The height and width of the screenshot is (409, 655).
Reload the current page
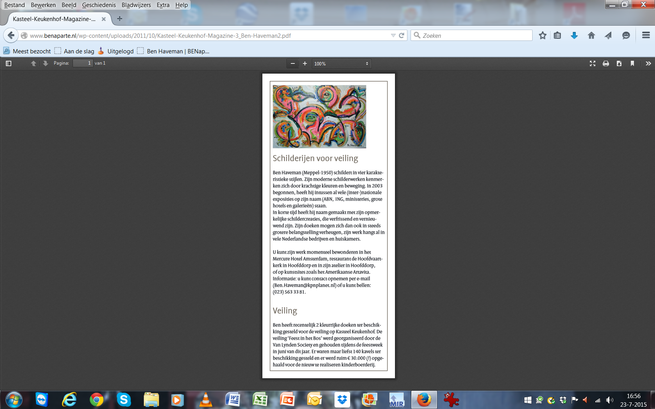pyautogui.click(x=401, y=35)
